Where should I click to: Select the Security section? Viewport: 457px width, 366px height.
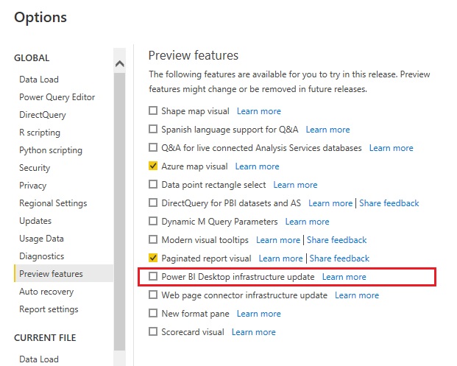[35, 168]
